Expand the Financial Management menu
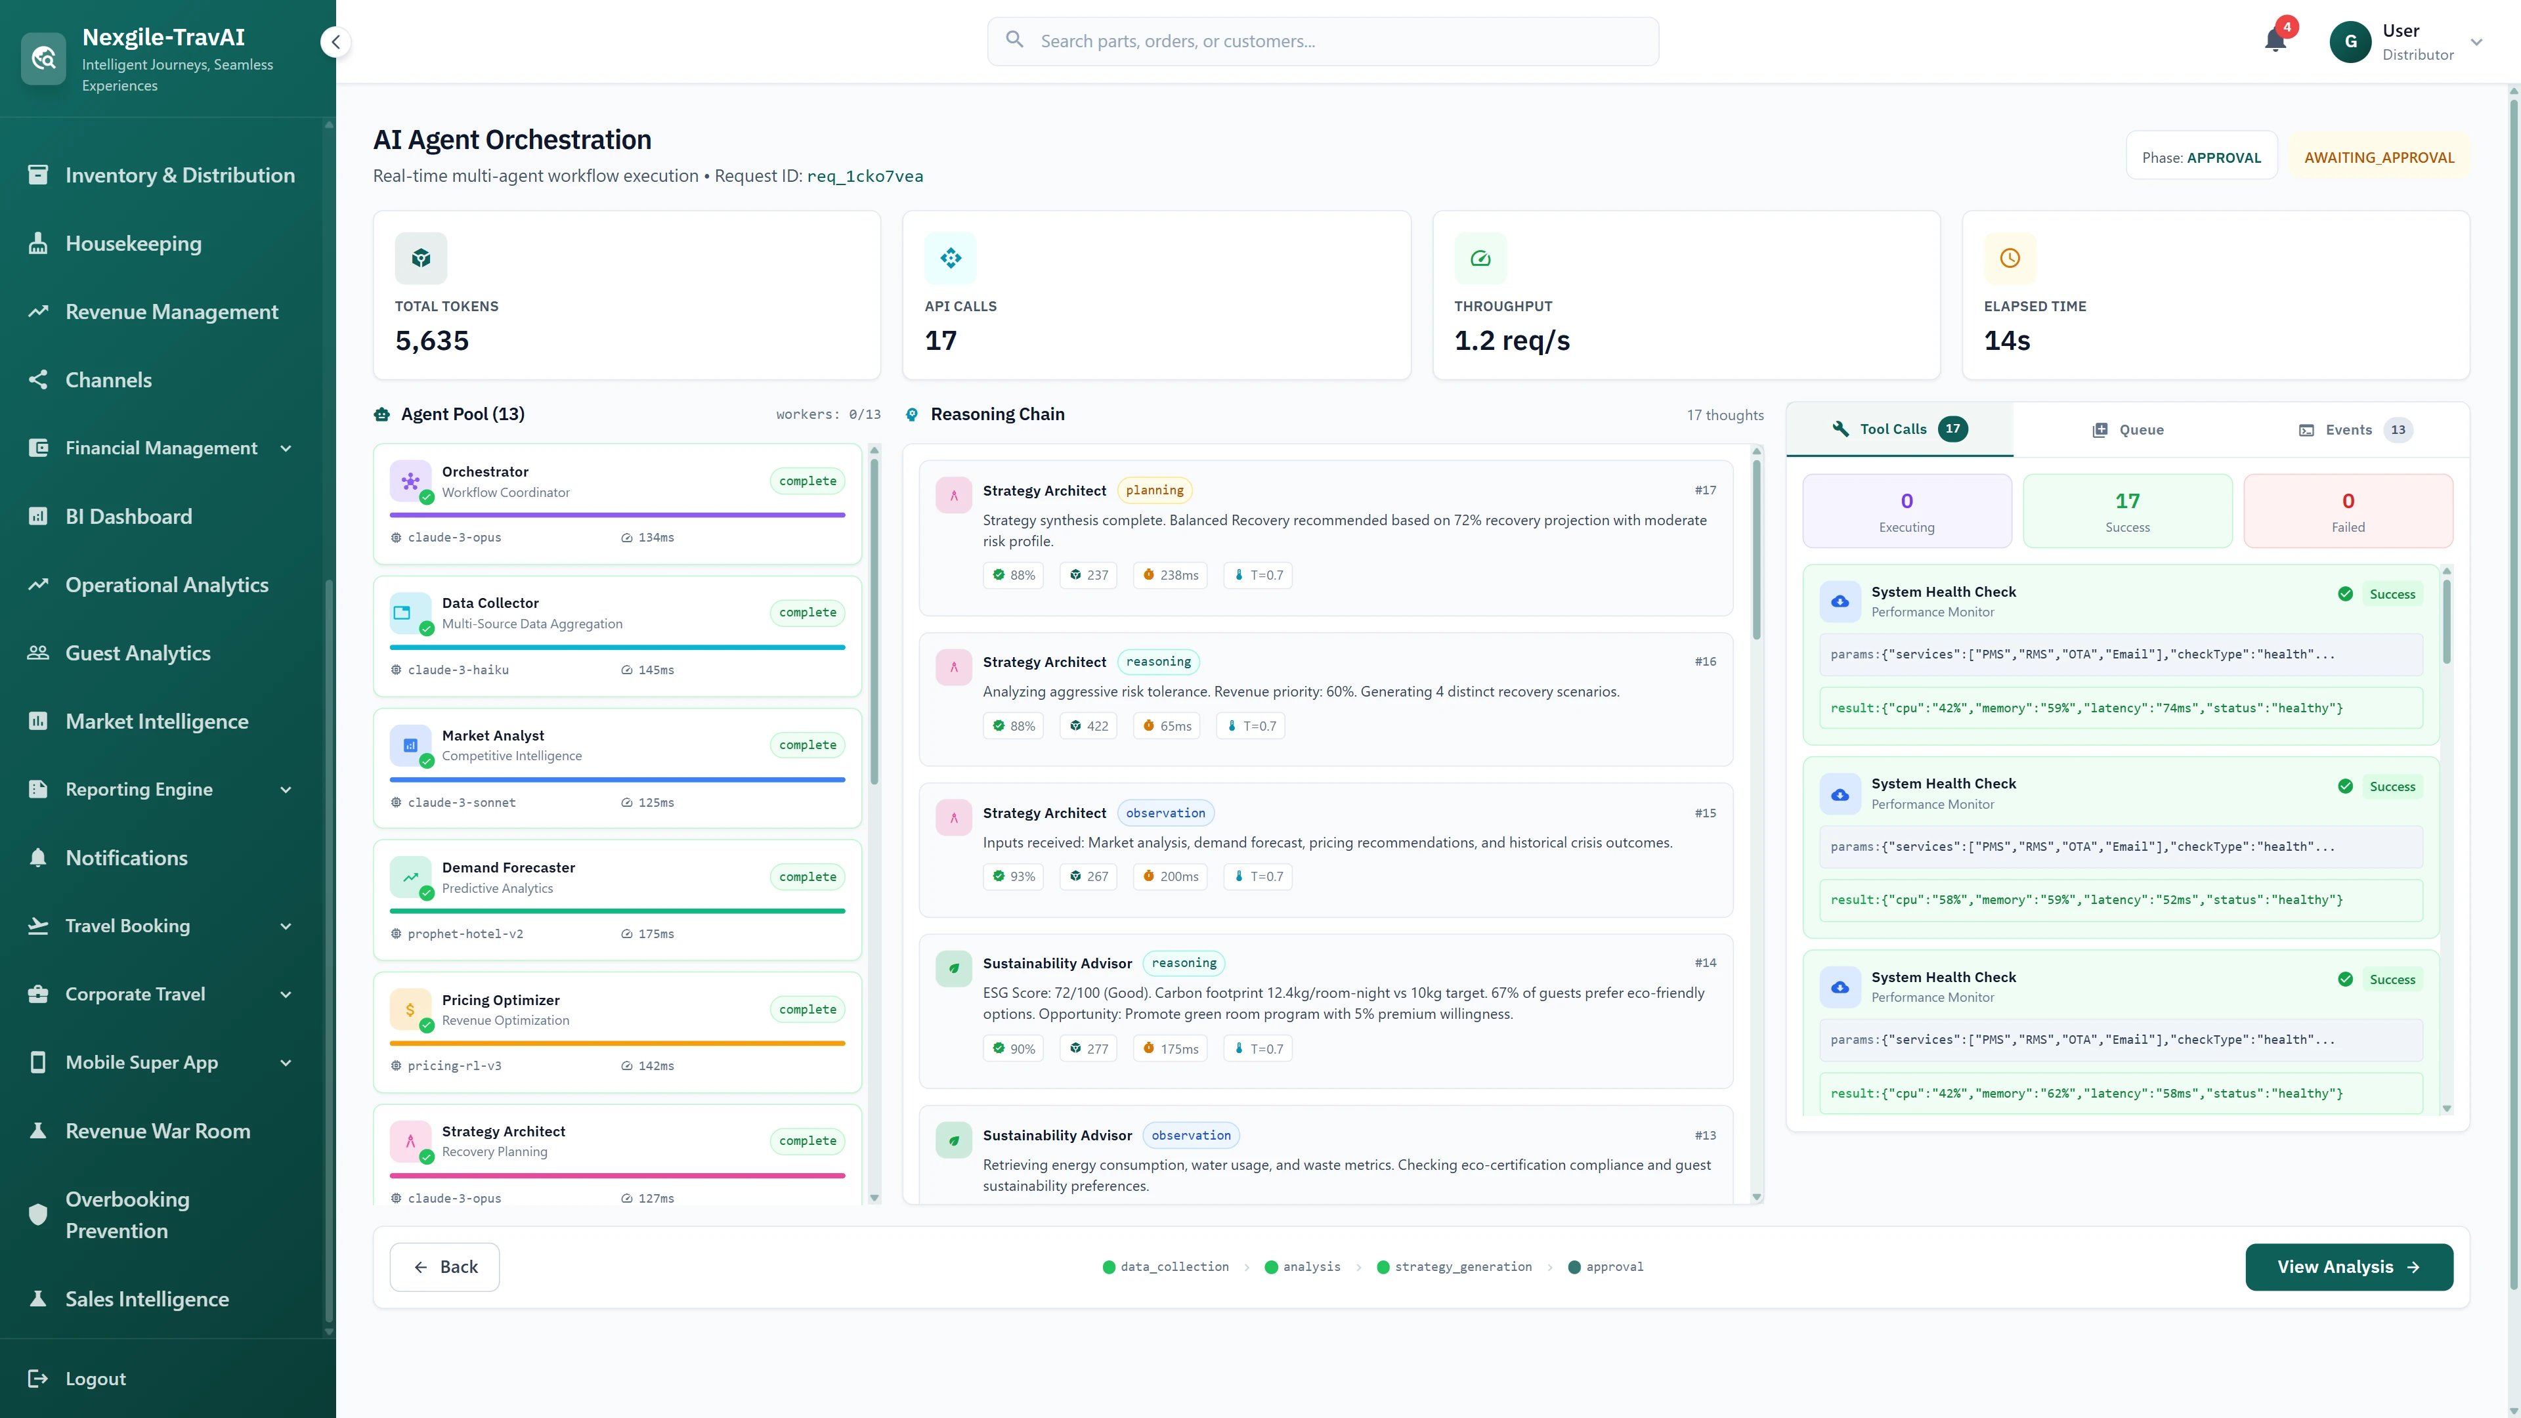The image size is (2521, 1418). [285, 447]
